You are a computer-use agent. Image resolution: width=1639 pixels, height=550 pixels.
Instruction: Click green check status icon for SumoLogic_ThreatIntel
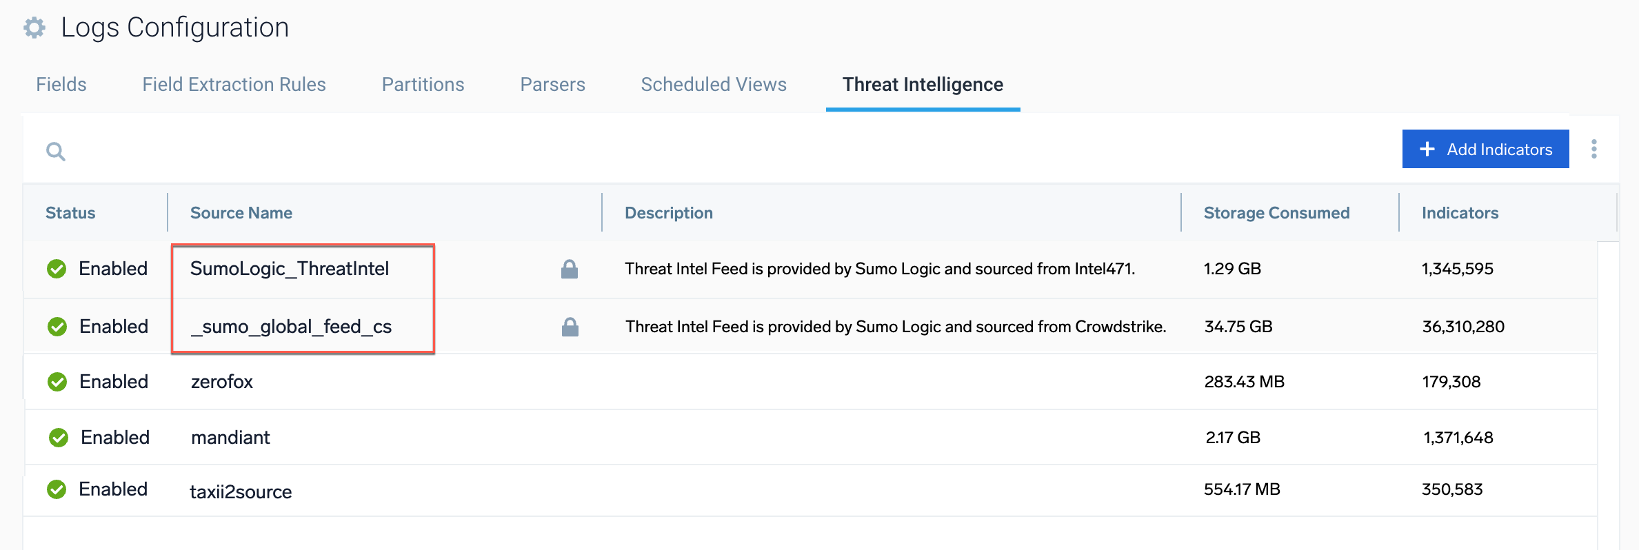pos(57,269)
